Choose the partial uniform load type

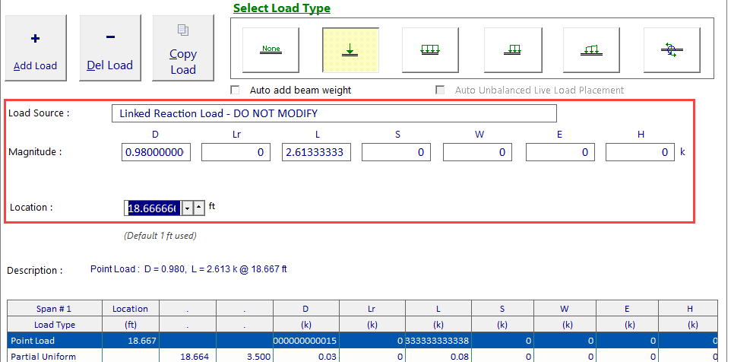(511, 49)
